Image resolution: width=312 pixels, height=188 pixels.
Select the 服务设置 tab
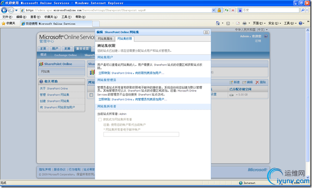coord(83,48)
